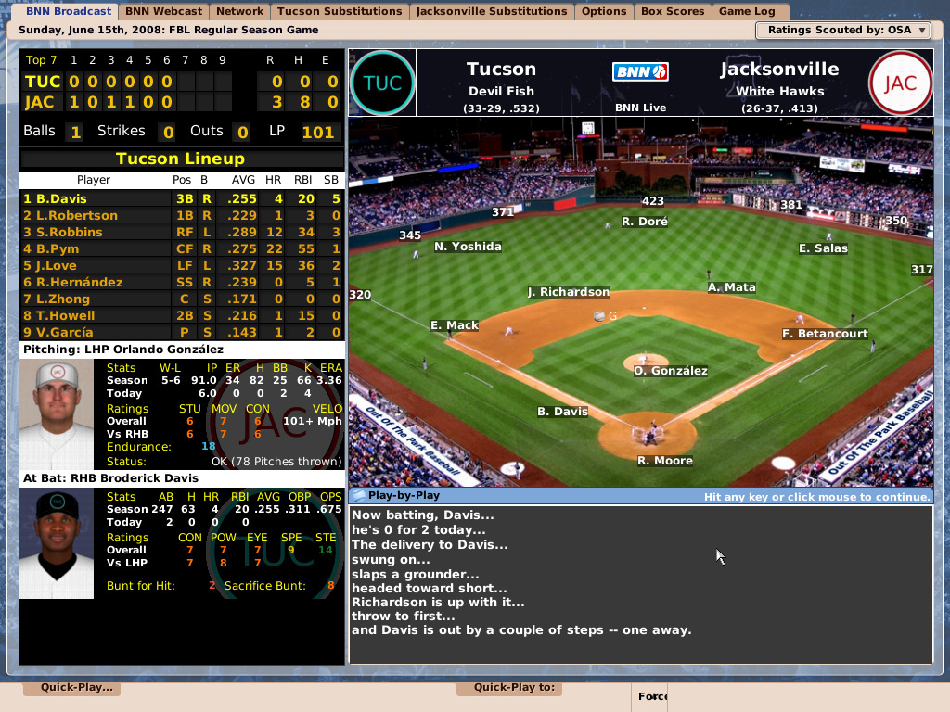Select J.Love in the lineup
This screenshot has height=712, width=950.
click(182, 265)
